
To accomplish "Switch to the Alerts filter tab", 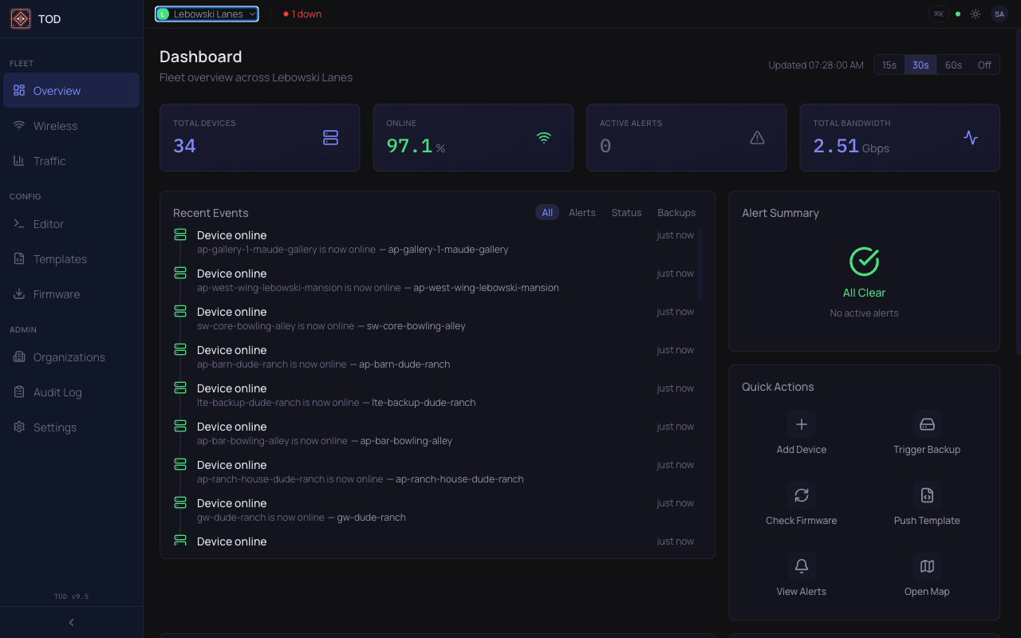I will pos(581,212).
